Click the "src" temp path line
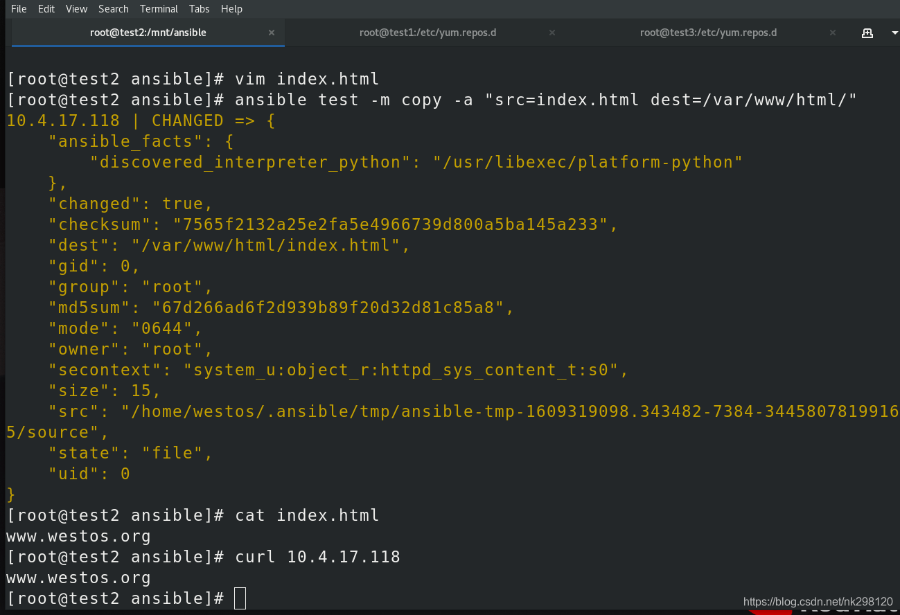This screenshot has height=615, width=900. pos(473,411)
